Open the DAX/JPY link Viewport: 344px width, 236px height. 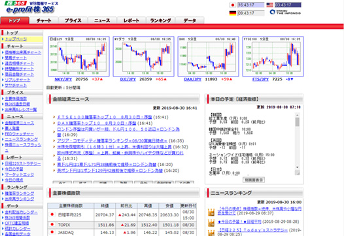pos(193,79)
